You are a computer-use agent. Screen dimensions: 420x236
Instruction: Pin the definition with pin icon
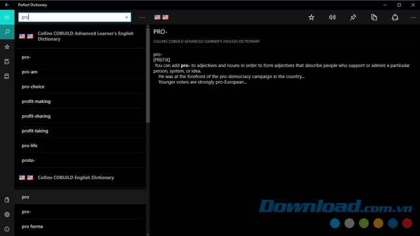pos(353,18)
